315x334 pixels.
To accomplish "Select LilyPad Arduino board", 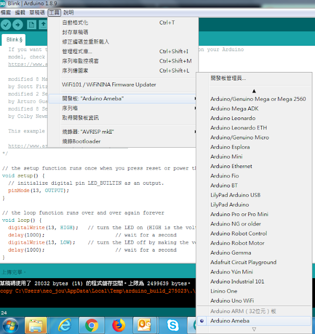I will 254,205.
